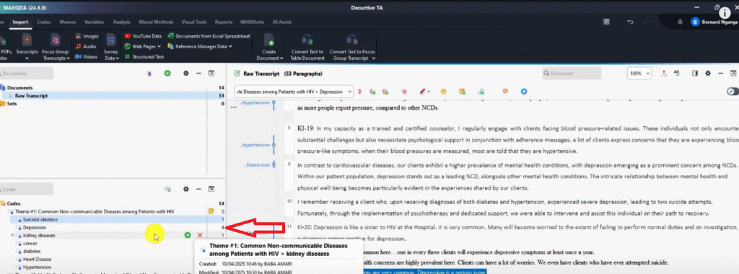Open the Reports tab

(224, 22)
